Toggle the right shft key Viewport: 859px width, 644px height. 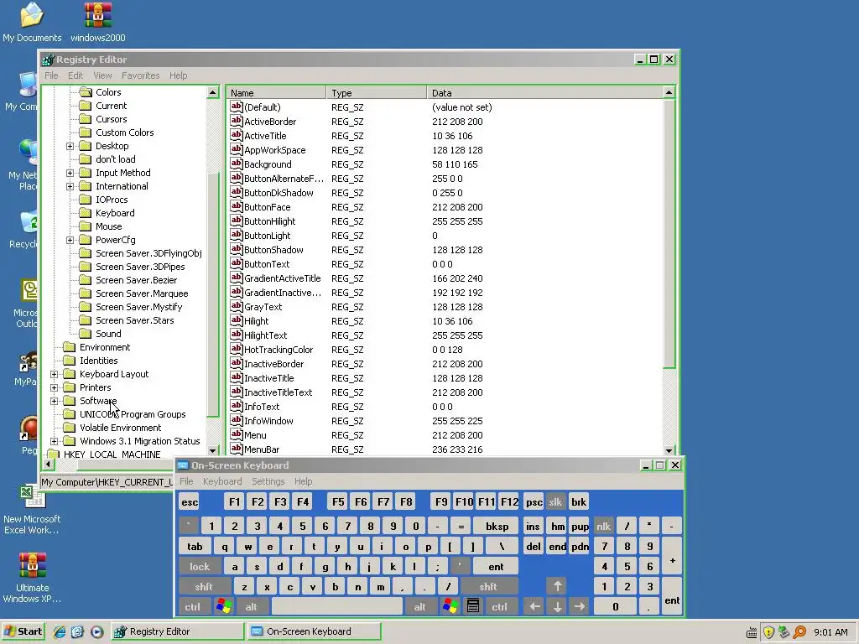(488, 586)
